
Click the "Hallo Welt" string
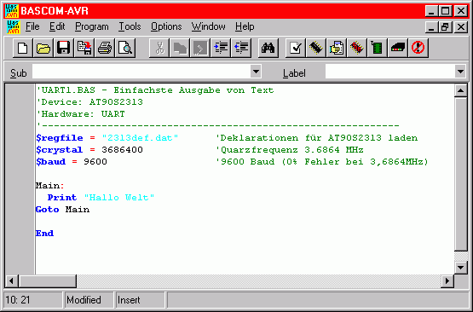click(119, 198)
